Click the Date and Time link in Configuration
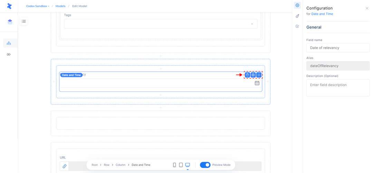This screenshot has height=173, width=373. [322, 14]
